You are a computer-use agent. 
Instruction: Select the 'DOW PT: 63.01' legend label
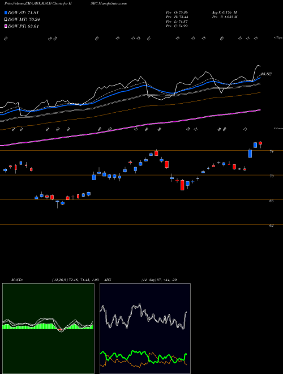(x=23, y=26)
